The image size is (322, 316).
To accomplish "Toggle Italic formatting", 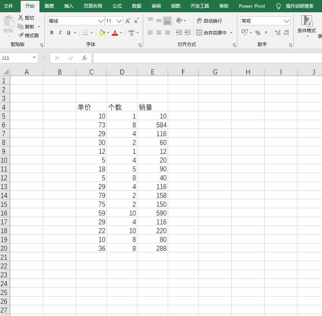I will [x=60, y=33].
